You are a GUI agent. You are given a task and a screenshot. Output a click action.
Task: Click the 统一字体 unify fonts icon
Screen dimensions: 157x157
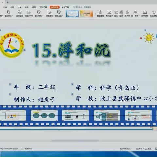point(135,12)
